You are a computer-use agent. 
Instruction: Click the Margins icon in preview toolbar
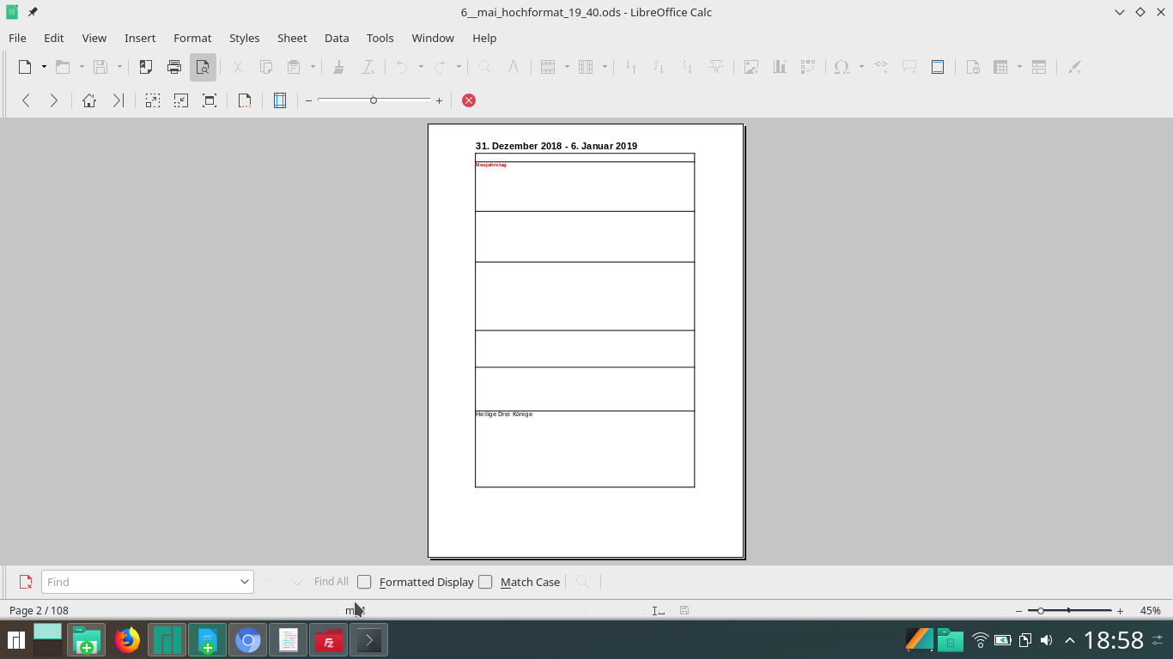[x=279, y=100]
